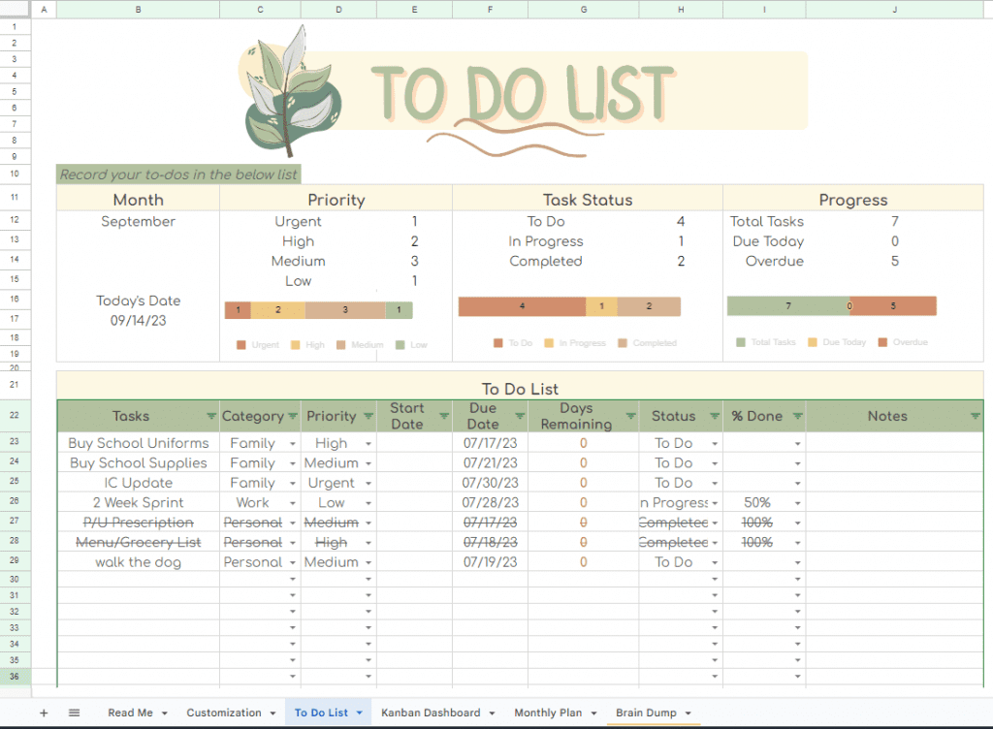Open the Due Date column filter icon
993x729 pixels.
[519, 417]
